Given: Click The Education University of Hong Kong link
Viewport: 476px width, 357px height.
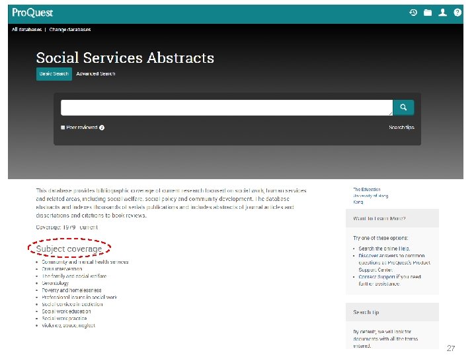Looking at the screenshot, I should 371,196.
